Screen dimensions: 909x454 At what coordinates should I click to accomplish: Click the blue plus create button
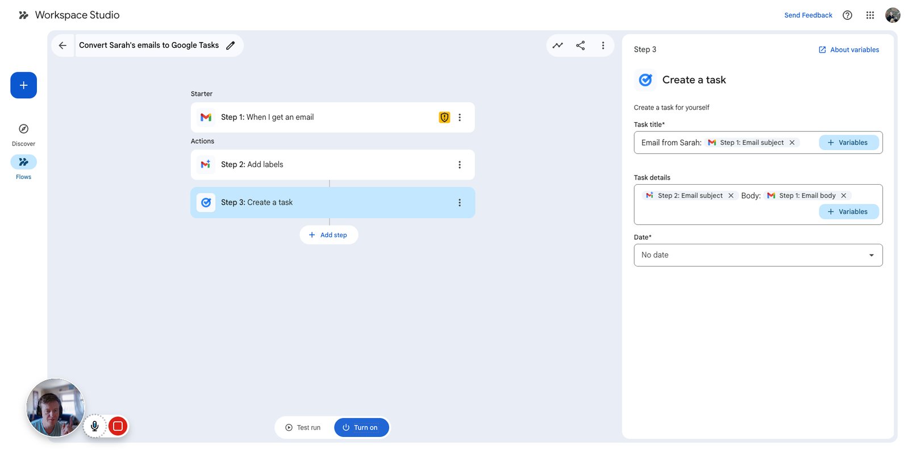23,85
